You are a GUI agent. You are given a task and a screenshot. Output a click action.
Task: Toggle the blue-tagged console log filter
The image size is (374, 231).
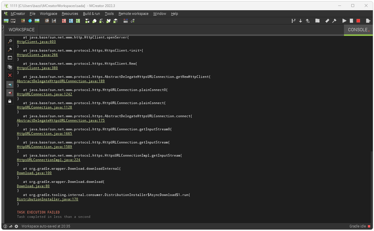[x=10, y=84]
